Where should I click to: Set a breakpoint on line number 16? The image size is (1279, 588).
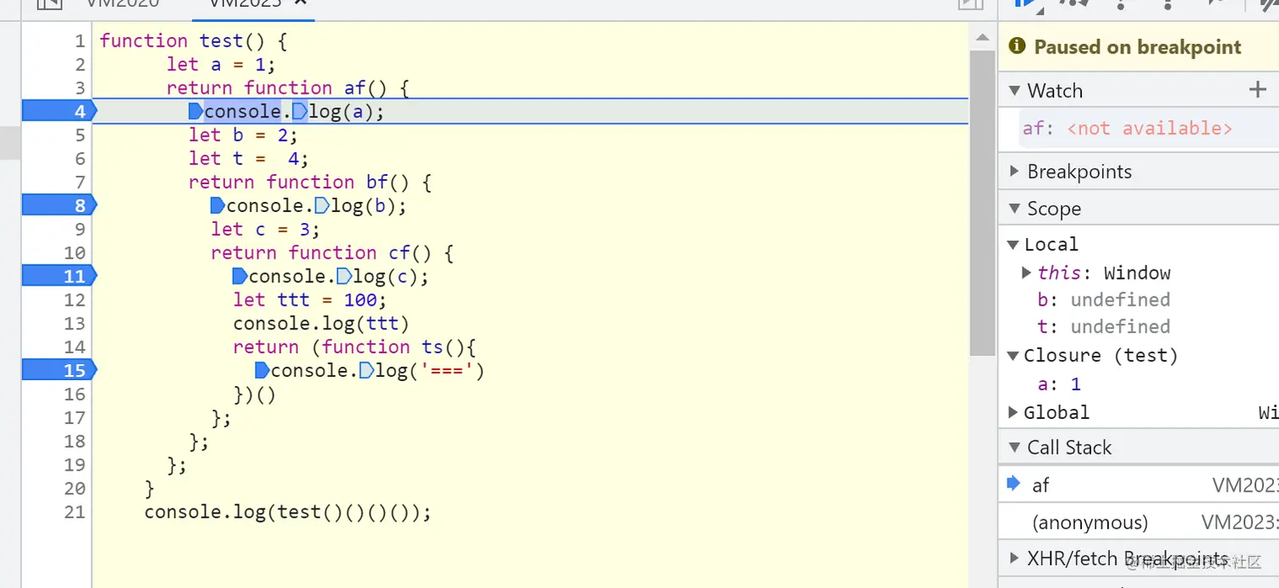tap(74, 394)
